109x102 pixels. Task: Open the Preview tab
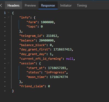30,5
